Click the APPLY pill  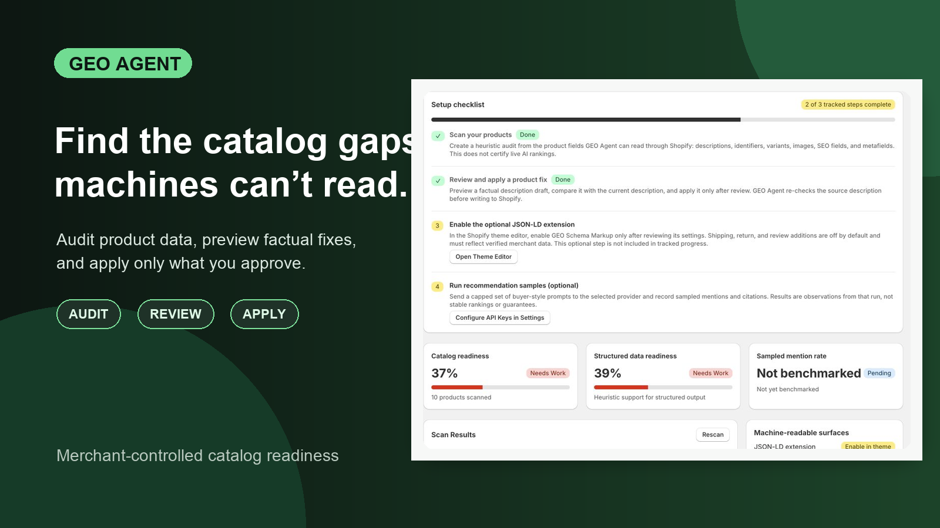[x=264, y=314]
